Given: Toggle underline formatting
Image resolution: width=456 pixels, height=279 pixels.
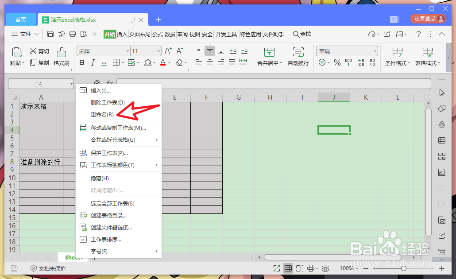Looking at the screenshot, I should [104, 63].
